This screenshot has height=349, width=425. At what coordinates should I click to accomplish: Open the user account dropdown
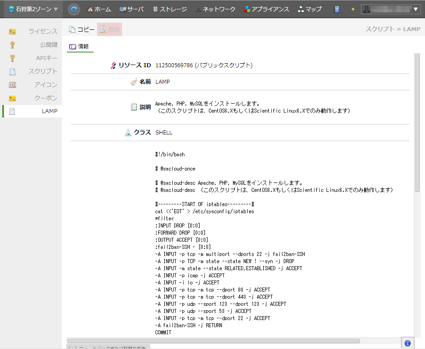391,9
